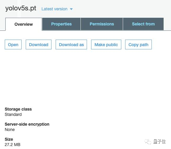Screen dimensions: 171x149
Task: Click Make public for this object
Action: tap(106, 45)
